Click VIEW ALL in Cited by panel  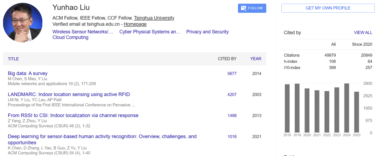[363, 33]
